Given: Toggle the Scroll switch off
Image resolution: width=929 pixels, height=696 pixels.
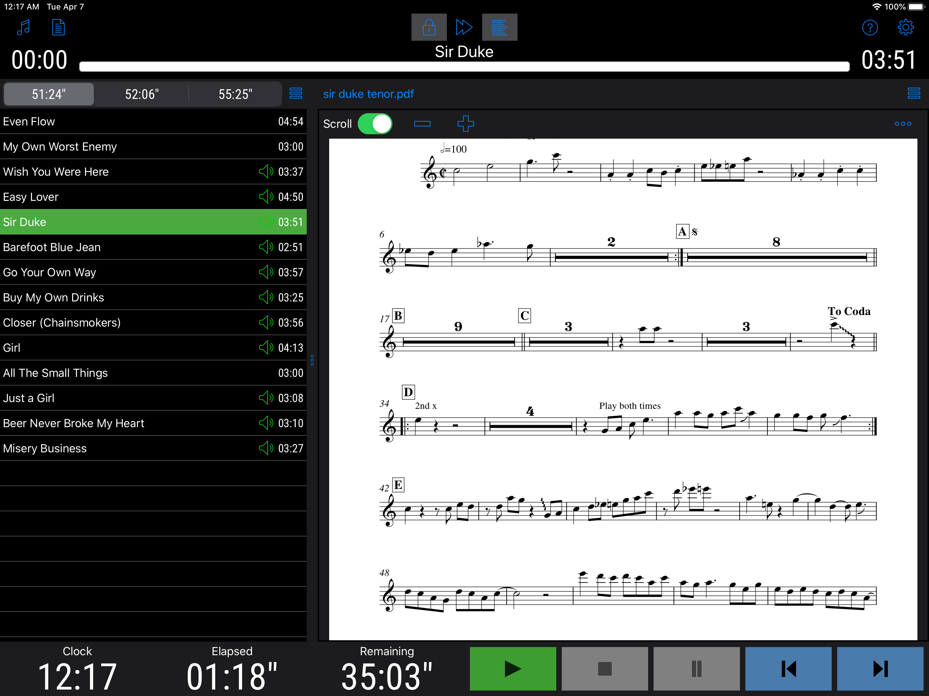Looking at the screenshot, I should click(375, 124).
